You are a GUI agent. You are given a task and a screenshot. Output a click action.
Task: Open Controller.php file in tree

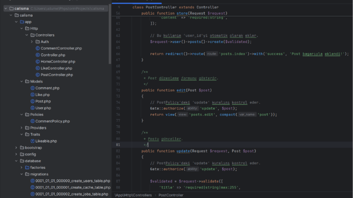pyautogui.click(x=53, y=55)
